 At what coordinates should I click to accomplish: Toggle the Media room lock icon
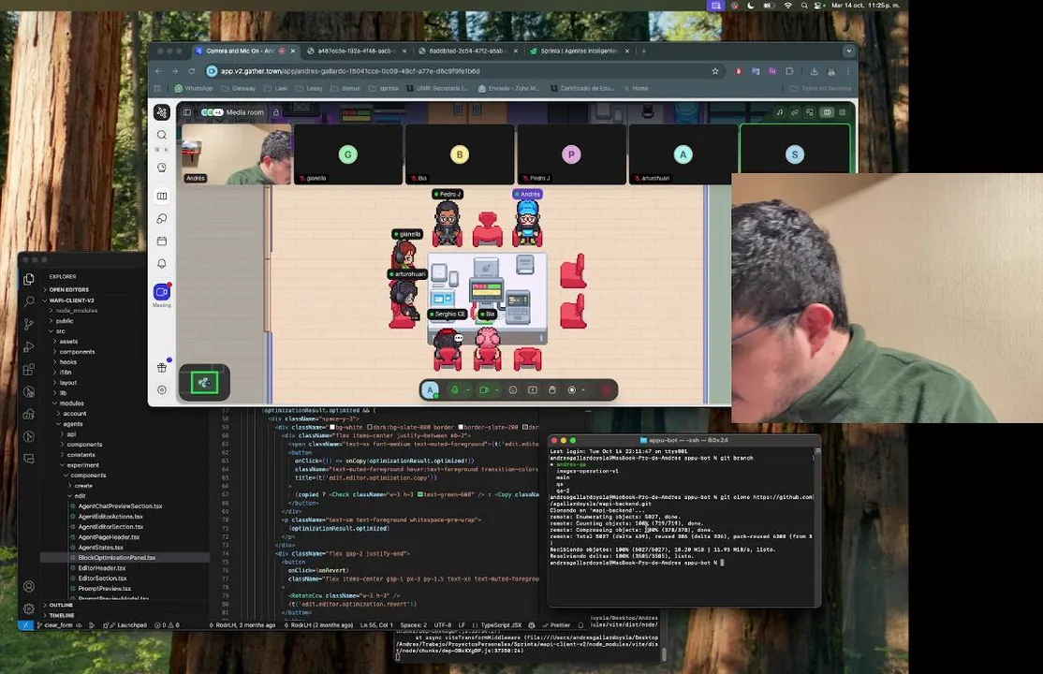(x=276, y=112)
